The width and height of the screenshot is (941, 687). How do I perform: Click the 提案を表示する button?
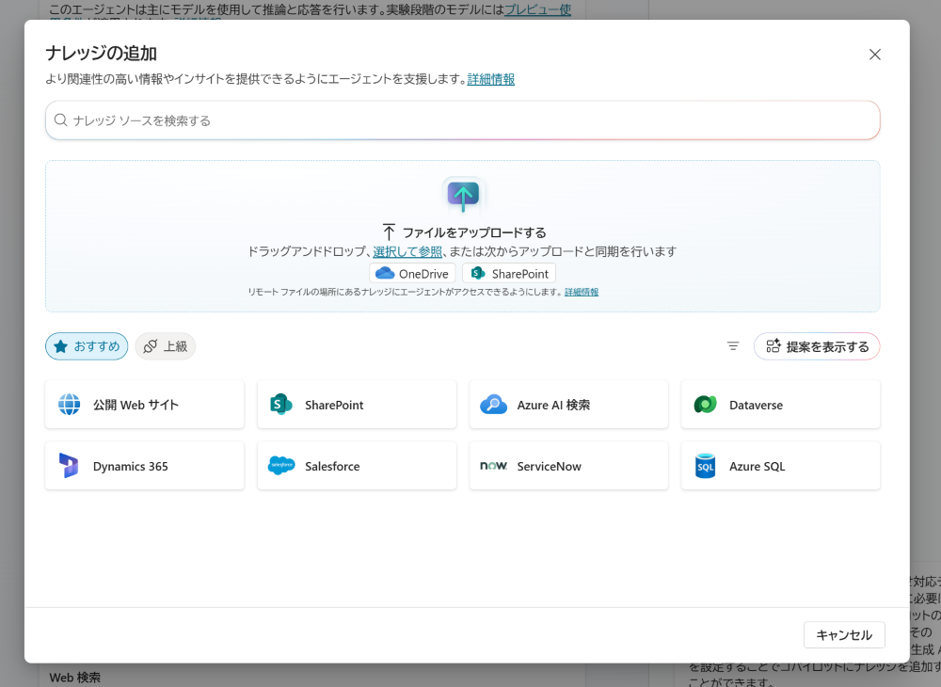point(817,346)
